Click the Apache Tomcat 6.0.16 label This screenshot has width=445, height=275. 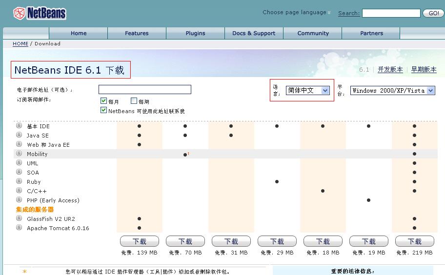[58, 228]
